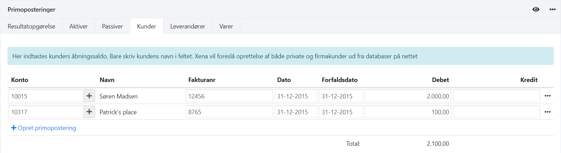This screenshot has height=153, width=561.
Task: Open the panel's three-dot options menu
Action: tap(552, 9)
